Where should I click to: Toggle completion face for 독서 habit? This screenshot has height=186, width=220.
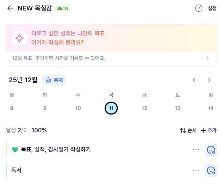point(211,170)
